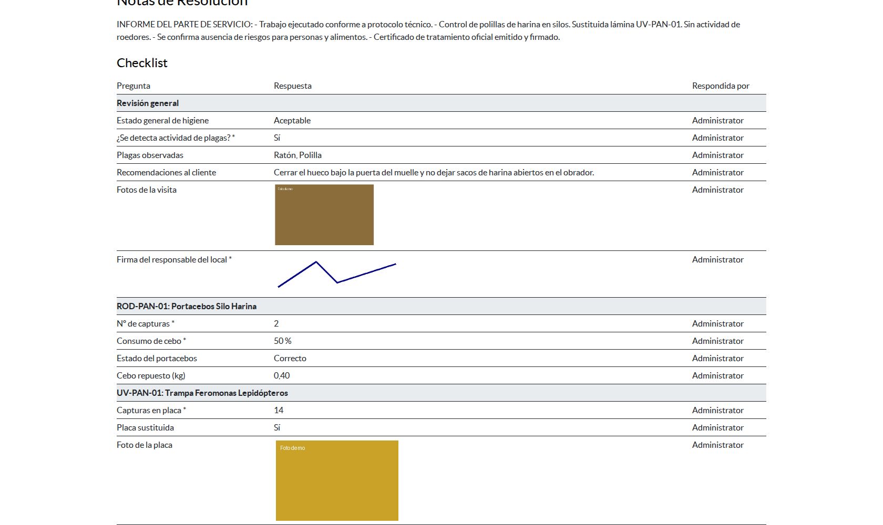Click Sí answer for Placa sustituida
Screen dimensions: 883x525
pos(277,427)
